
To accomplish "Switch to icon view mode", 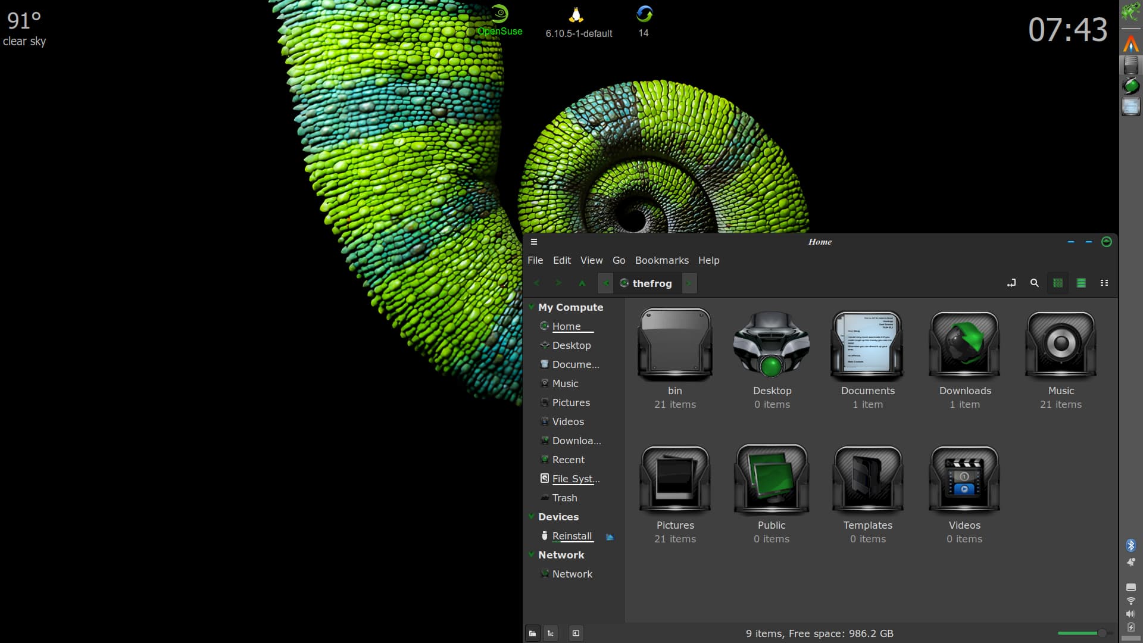I will pos(1058,283).
